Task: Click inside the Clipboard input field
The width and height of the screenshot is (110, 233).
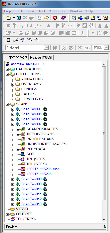Action: tap(25, 48)
